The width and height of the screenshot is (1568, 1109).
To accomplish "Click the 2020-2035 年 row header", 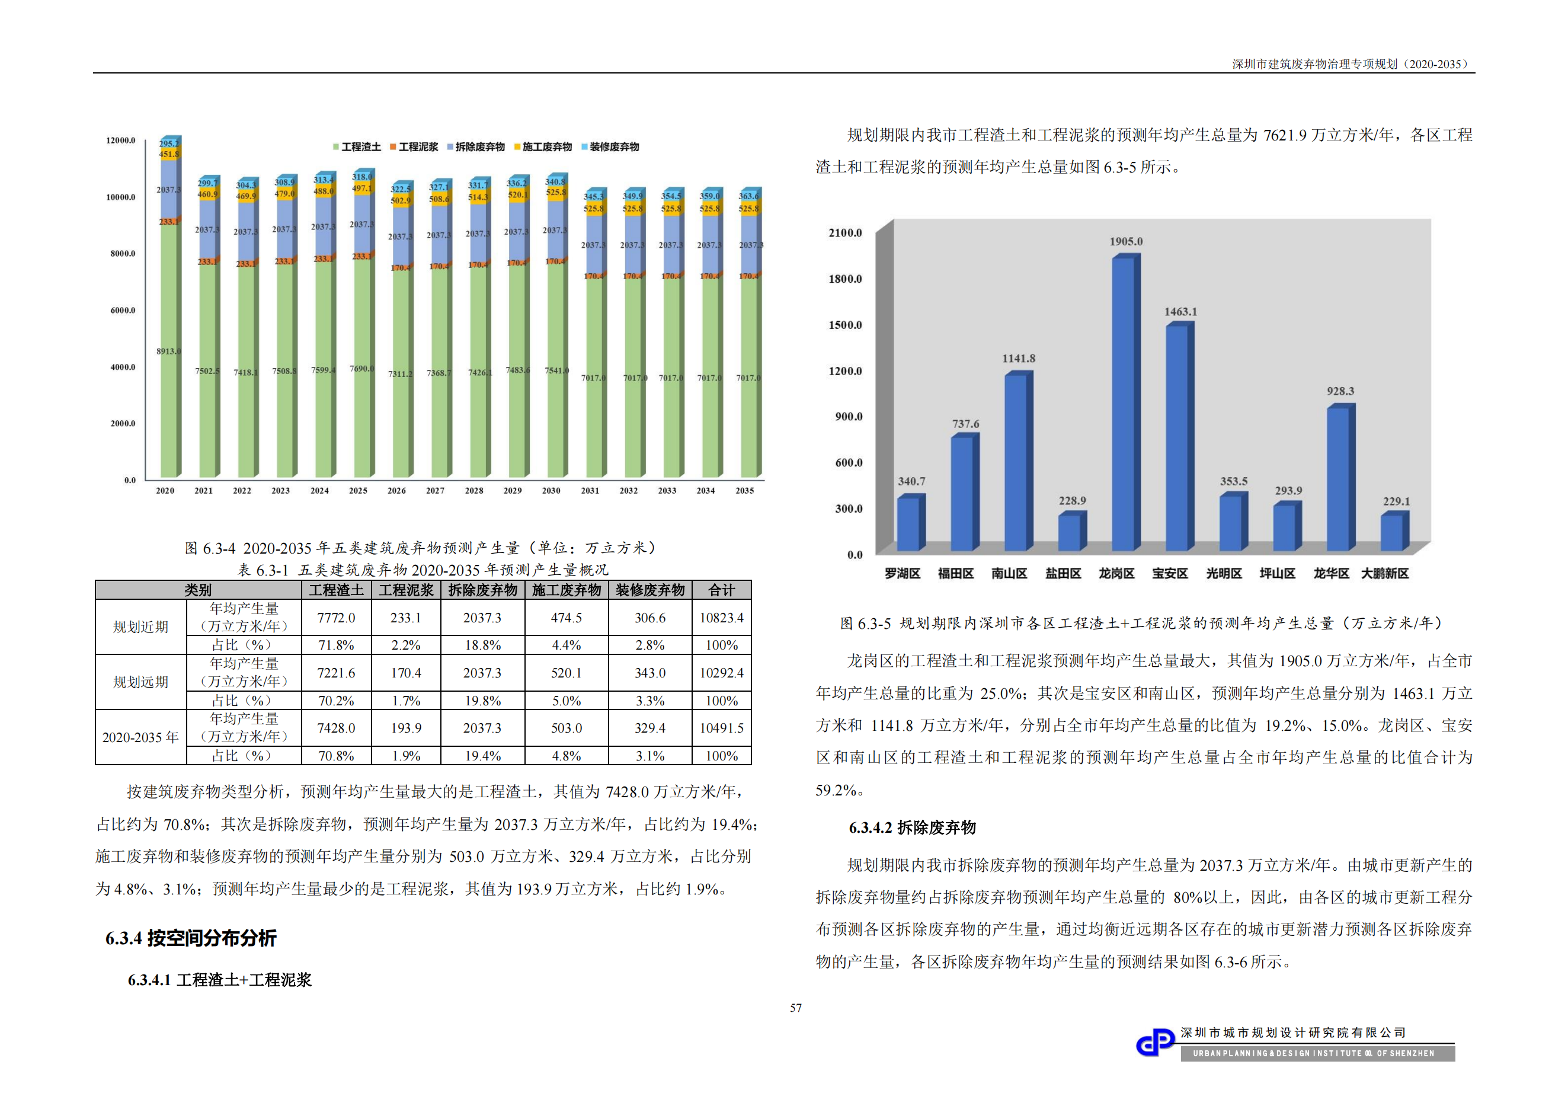I will [x=140, y=737].
